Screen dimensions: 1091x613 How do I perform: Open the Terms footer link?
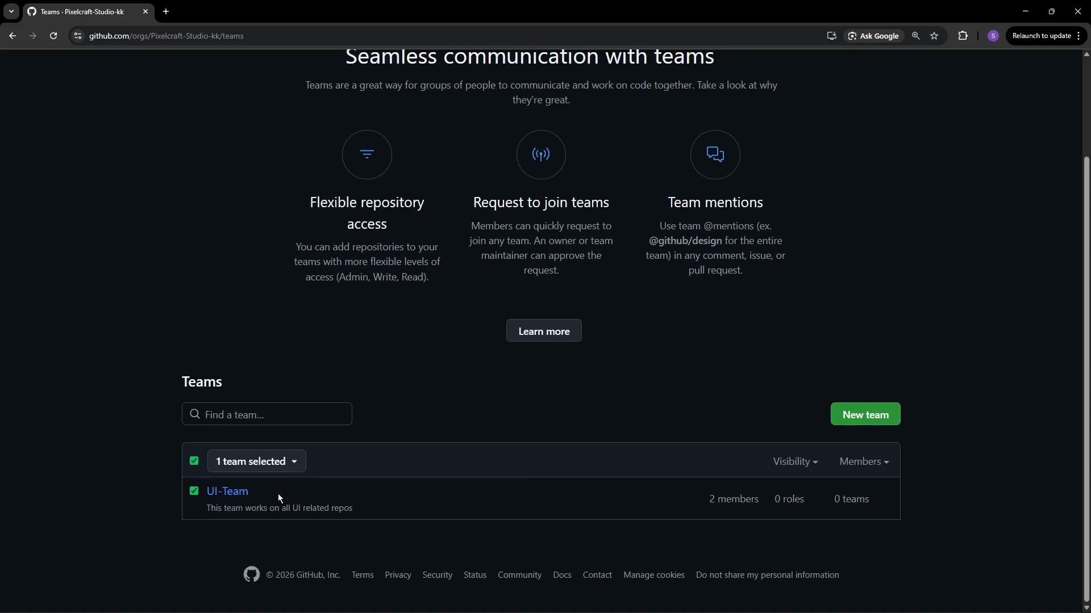point(363,575)
